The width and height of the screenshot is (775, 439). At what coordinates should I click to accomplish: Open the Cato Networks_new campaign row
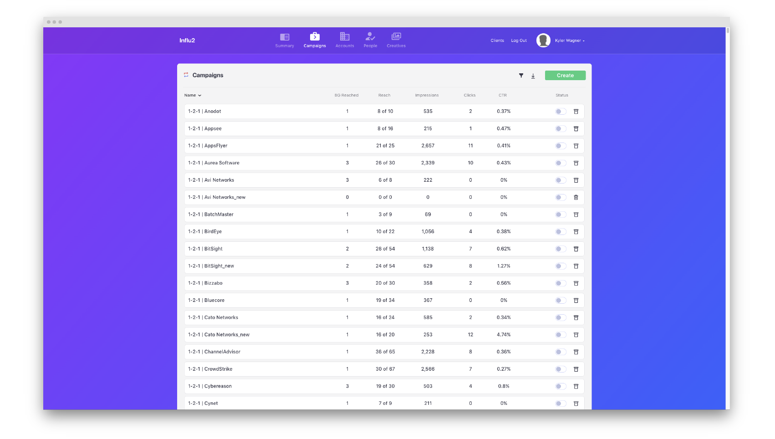tap(227, 335)
